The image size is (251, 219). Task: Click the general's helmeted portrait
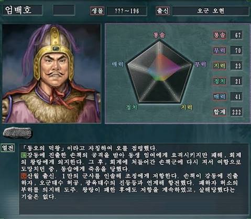(x=51, y=74)
